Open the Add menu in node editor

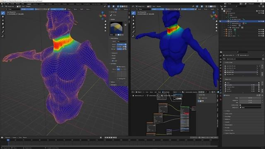coord(155,92)
